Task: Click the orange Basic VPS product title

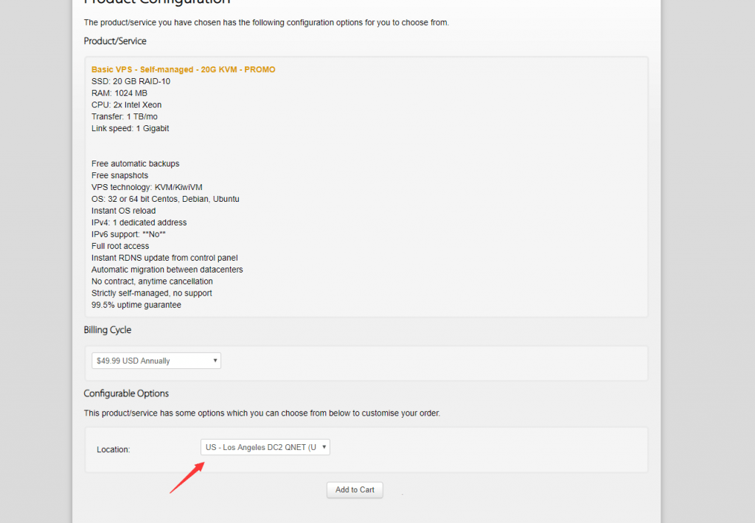Action: [183, 69]
